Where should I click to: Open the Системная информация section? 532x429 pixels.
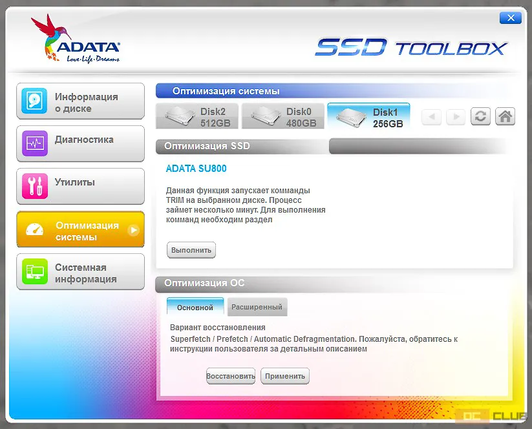pyautogui.click(x=80, y=271)
